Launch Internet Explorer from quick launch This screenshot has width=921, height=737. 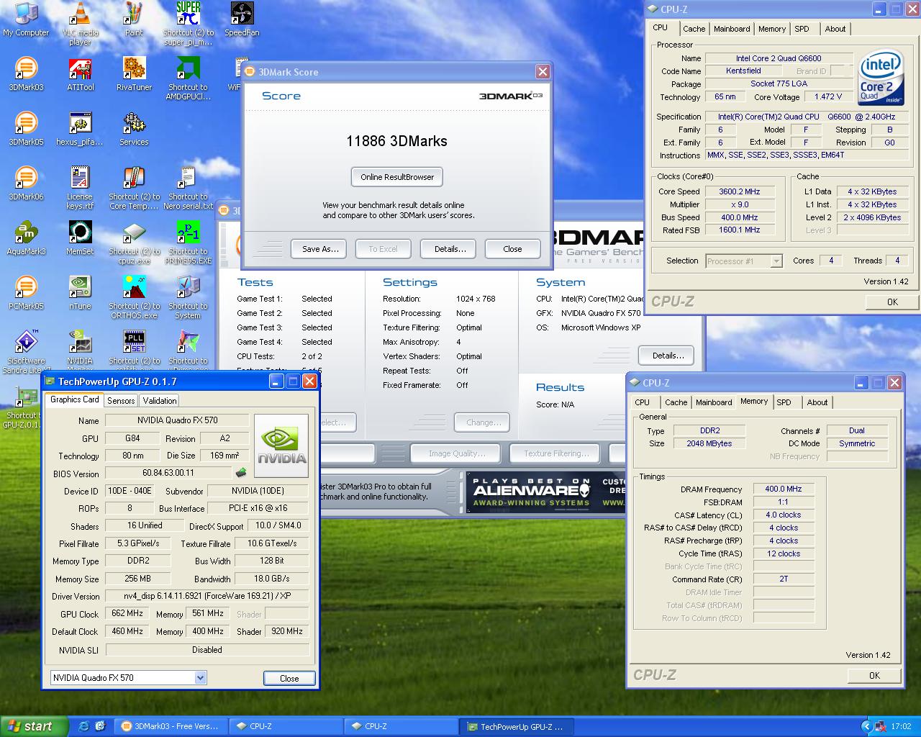pyautogui.click(x=83, y=726)
